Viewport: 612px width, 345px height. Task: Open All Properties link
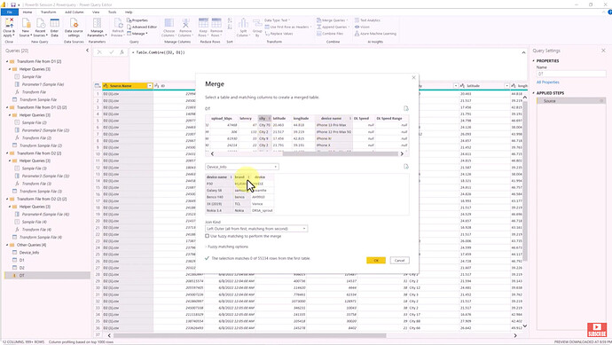(547, 82)
